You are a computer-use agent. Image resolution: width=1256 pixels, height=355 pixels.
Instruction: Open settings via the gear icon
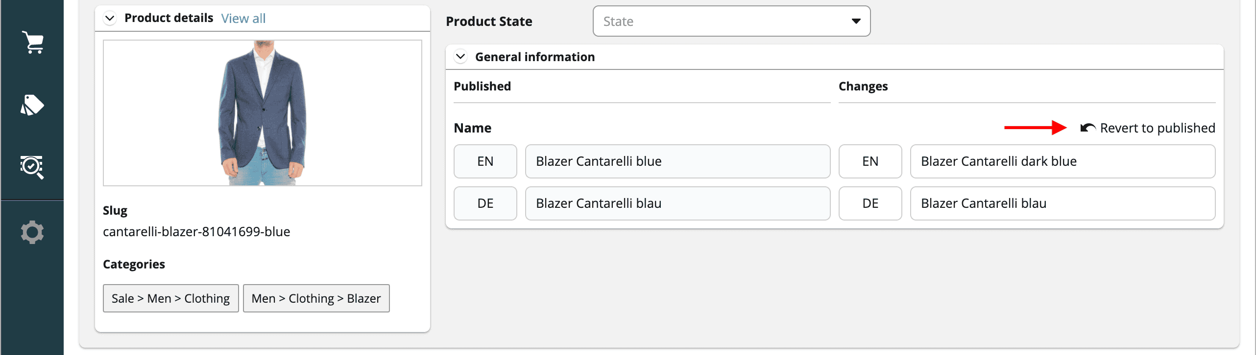pos(32,232)
